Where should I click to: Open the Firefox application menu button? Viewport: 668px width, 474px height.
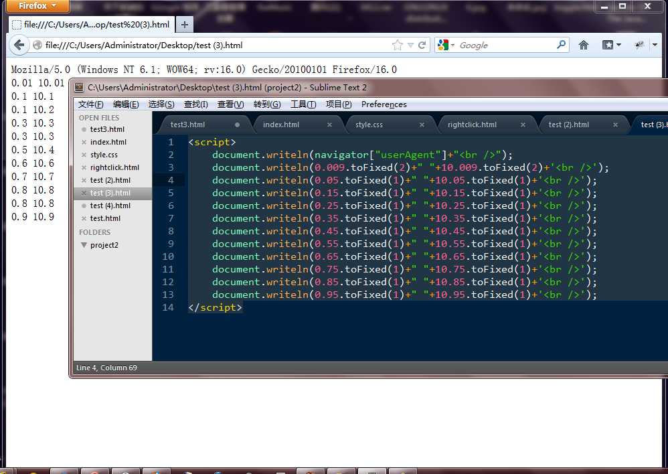pos(37,5)
